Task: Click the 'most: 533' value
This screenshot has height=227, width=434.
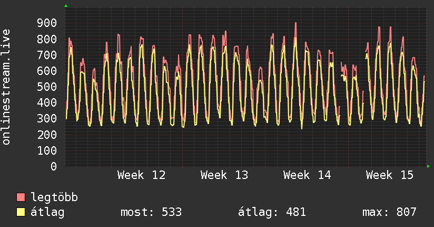Action: (151, 212)
